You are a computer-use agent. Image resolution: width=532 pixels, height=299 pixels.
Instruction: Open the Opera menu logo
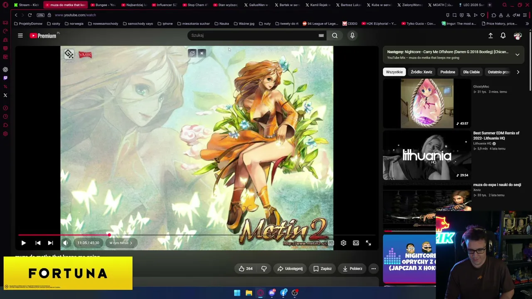pos(5,5)
